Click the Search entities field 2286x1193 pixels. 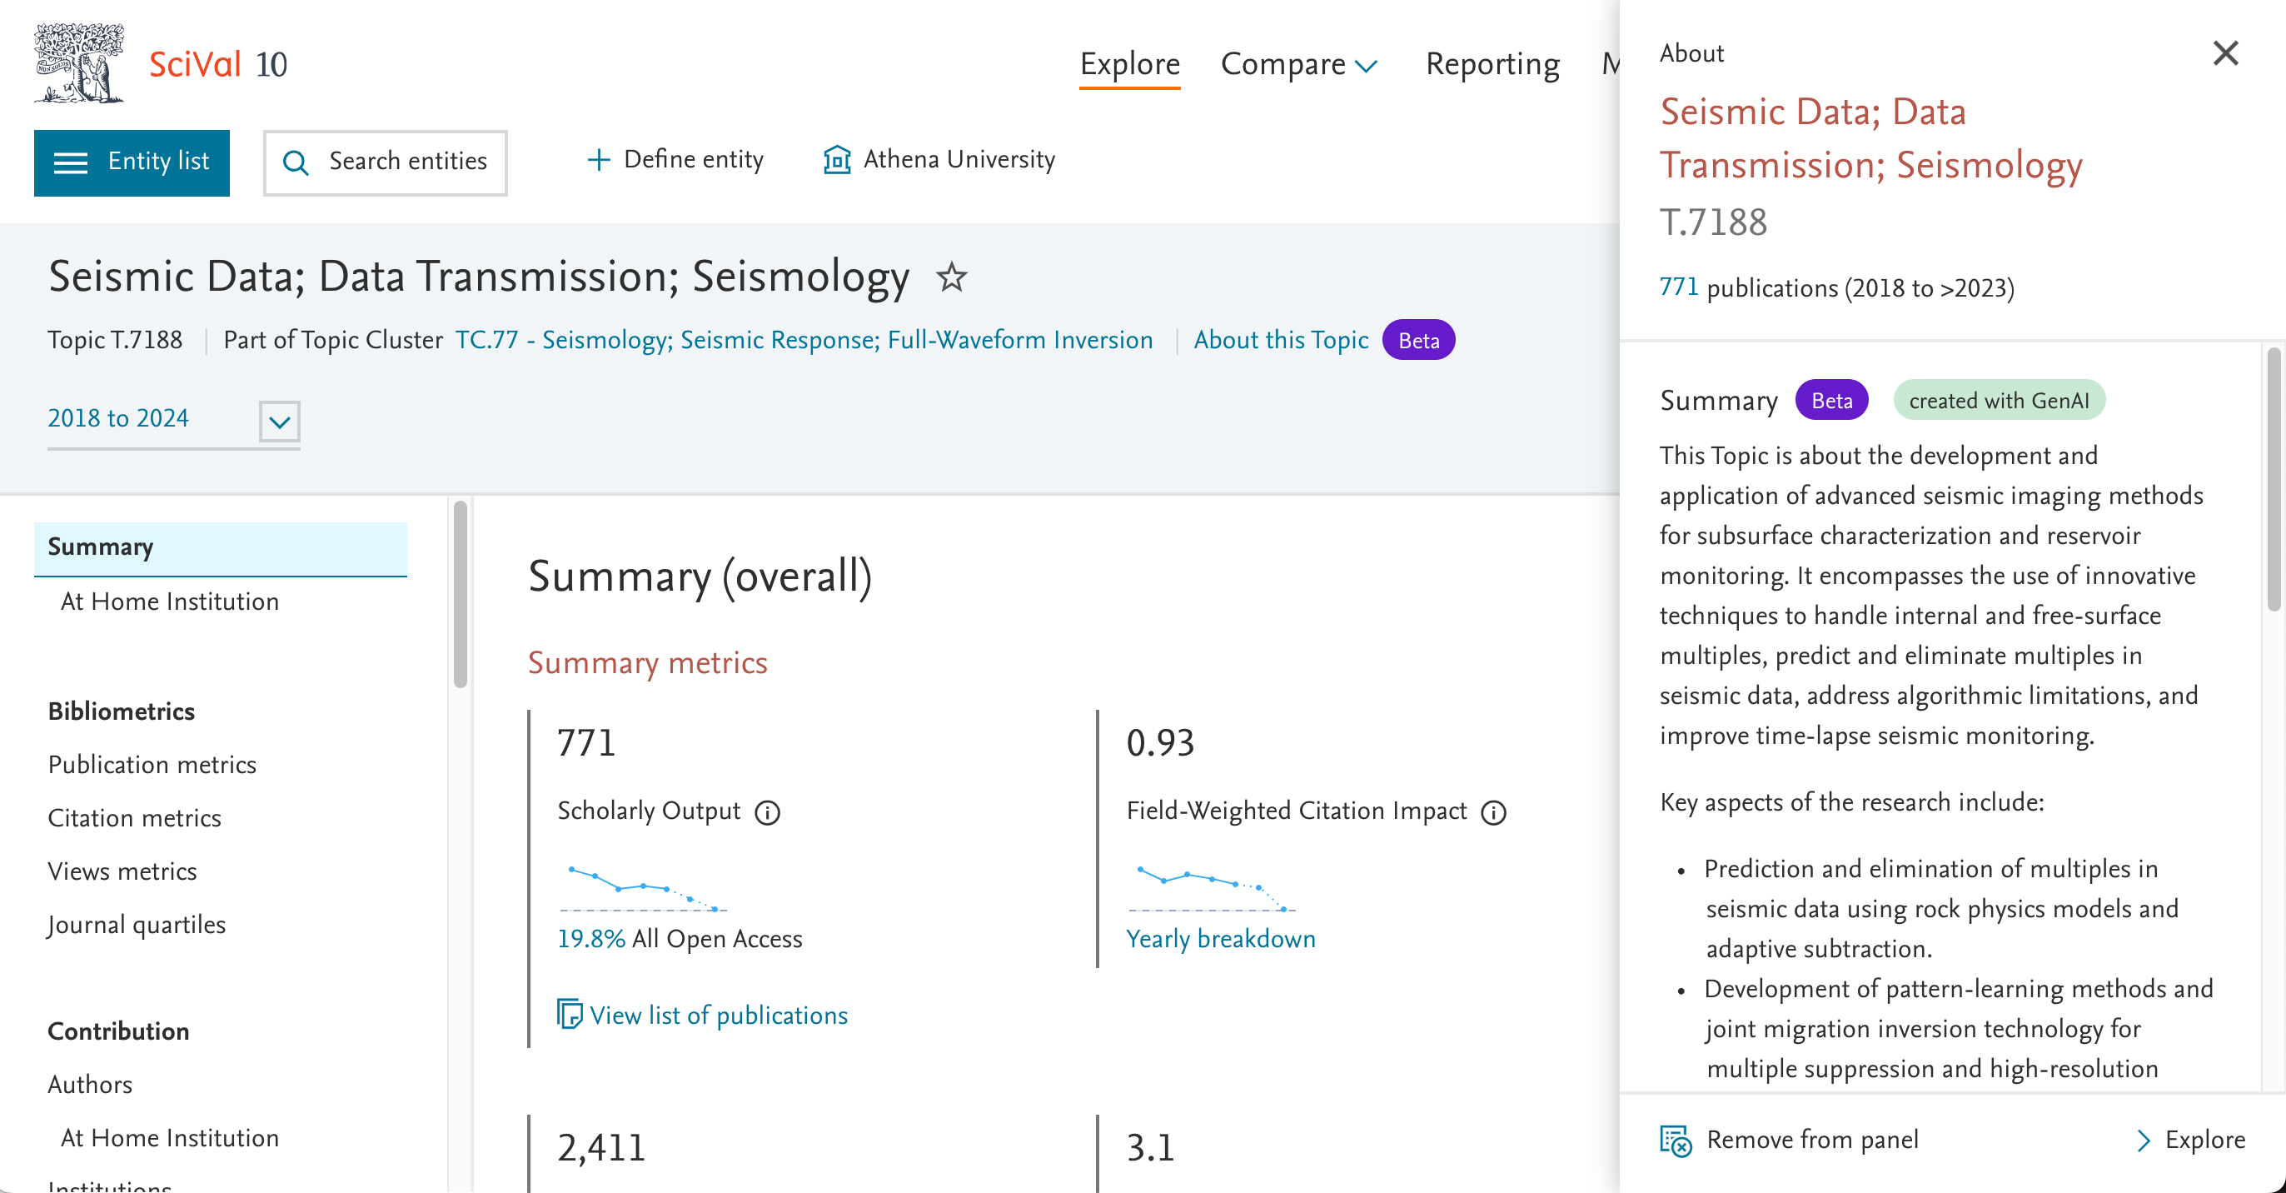click(x=385, y=162)
